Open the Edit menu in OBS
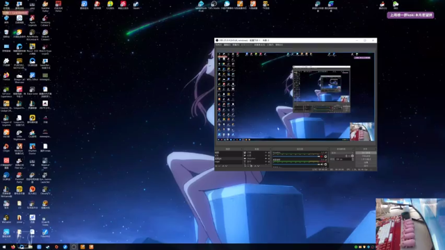Viewport: 445px width, 250px height. 227,44
